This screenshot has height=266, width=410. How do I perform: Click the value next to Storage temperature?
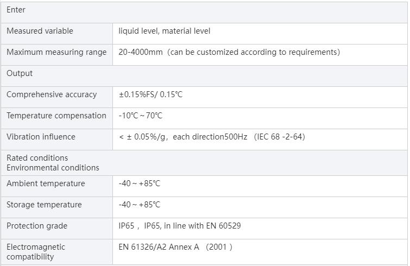[140, 205]
